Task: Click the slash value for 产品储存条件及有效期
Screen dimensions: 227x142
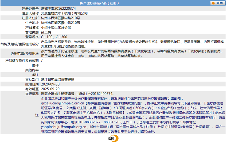Action: 42,61
